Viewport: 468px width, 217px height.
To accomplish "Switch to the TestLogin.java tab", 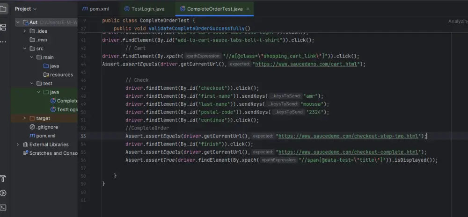I will click(x=145, y=9).
